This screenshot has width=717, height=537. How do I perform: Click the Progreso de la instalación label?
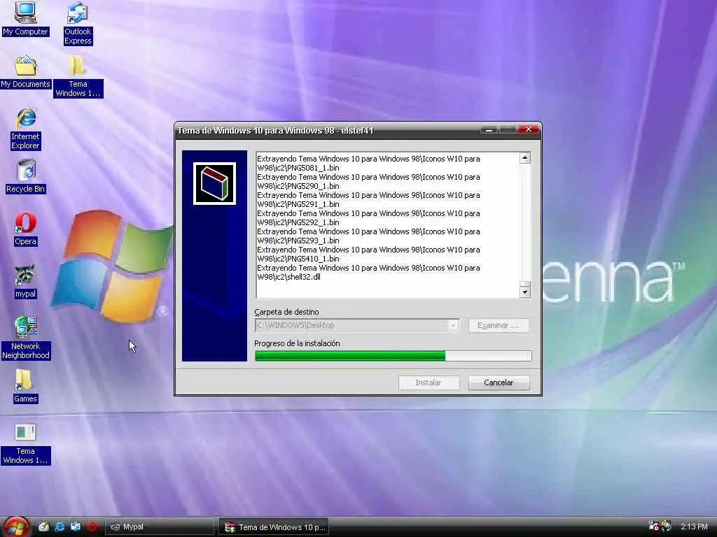(x=297, y=343)
